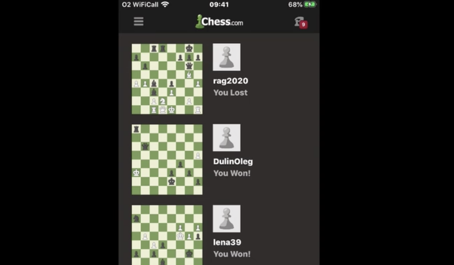Tap the O2 WiFiCall carrier label
This screenshot has height=265, width=454.
tap(140, 4)
